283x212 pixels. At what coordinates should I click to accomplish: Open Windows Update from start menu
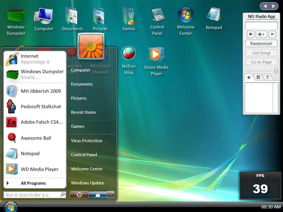[88, 183]
